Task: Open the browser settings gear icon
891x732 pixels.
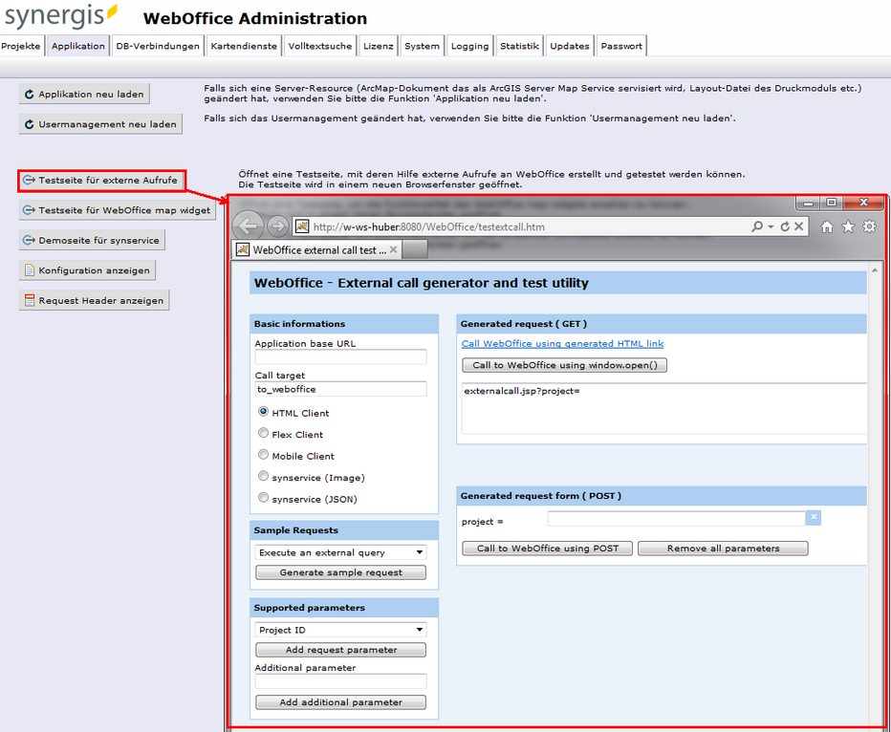Action: coord(869,226)
